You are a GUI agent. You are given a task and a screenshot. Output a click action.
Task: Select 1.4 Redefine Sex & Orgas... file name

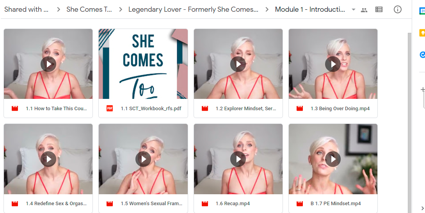coord(56,204)
